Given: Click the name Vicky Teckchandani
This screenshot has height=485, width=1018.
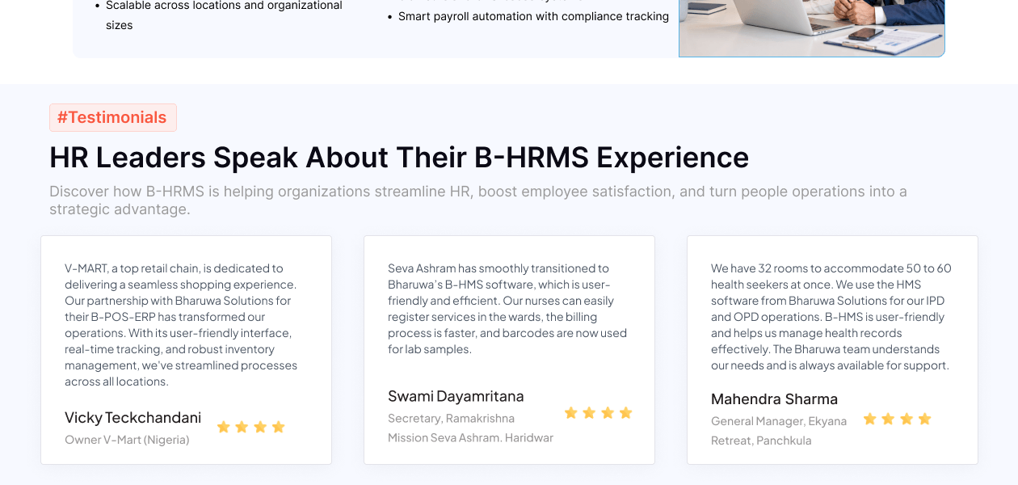Looking at the screenshot, I should coord(133,417).
